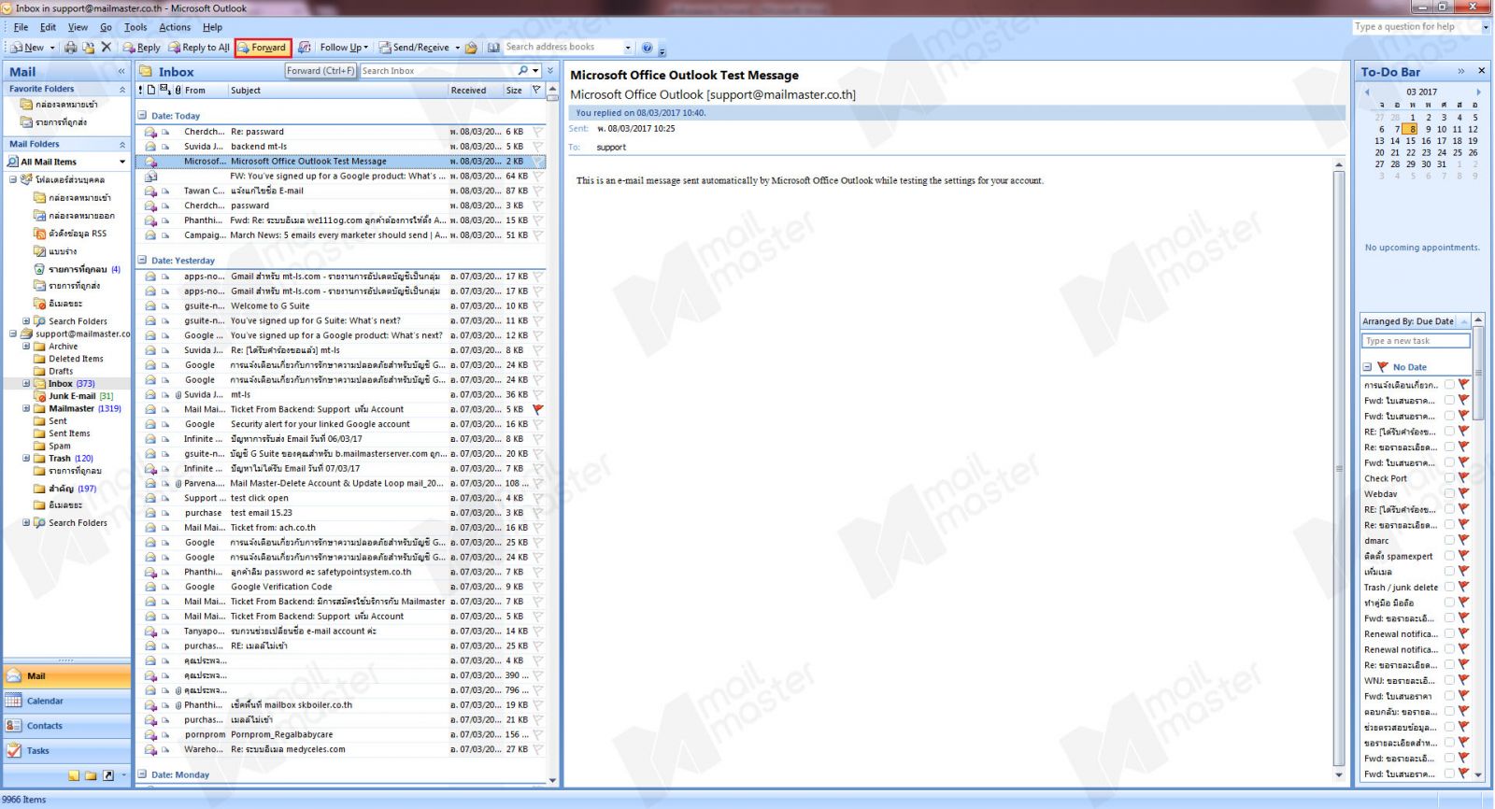Click the Type a new task field
1495x809 pixels.
click(1416, 341)
